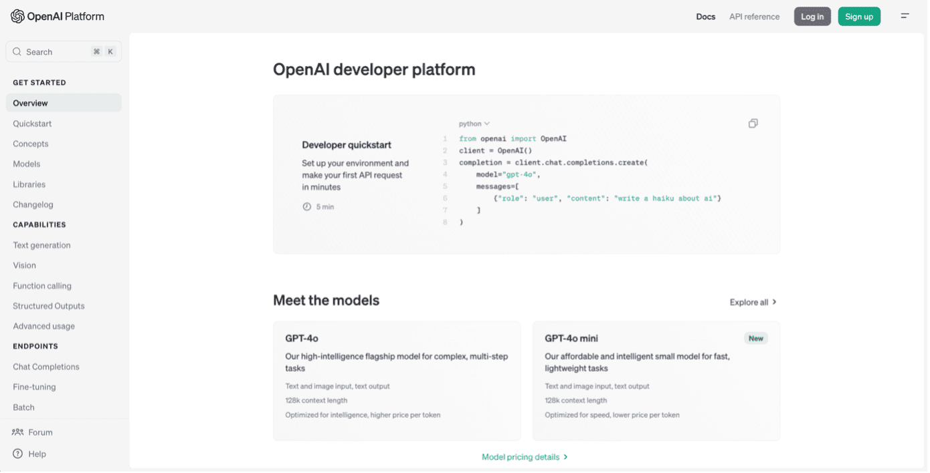This screenshot has height=473, width=930.
Task: Open Quickstart in the sidebar
Action: [32, 124]
